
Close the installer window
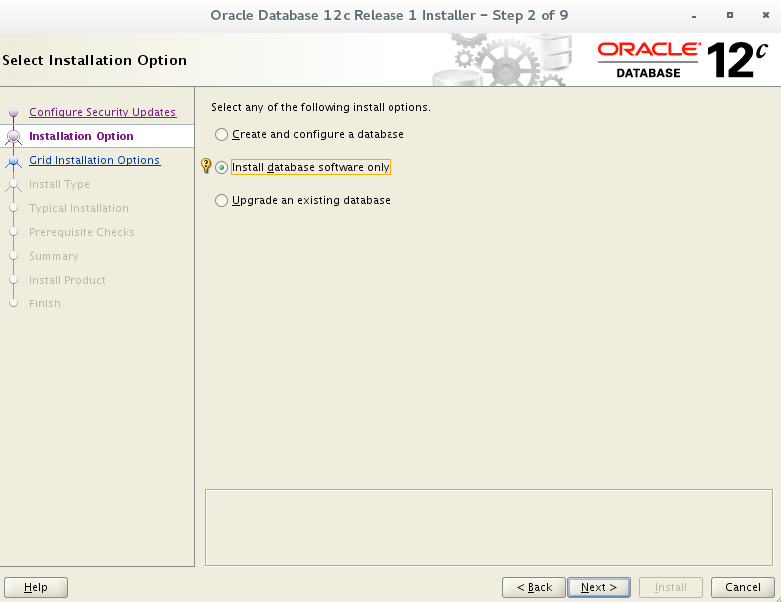[x=766, y=15]
